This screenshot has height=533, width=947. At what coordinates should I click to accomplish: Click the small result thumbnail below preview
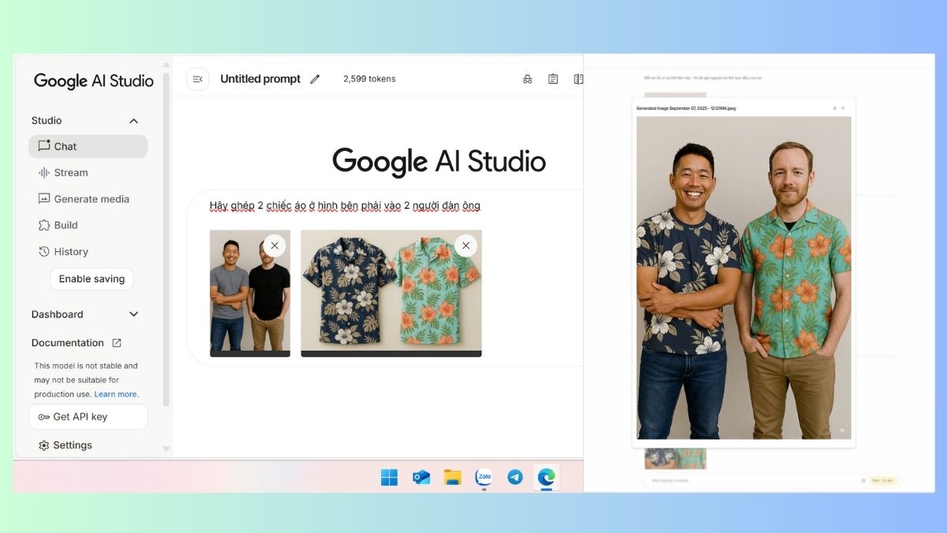coord(676,459)
